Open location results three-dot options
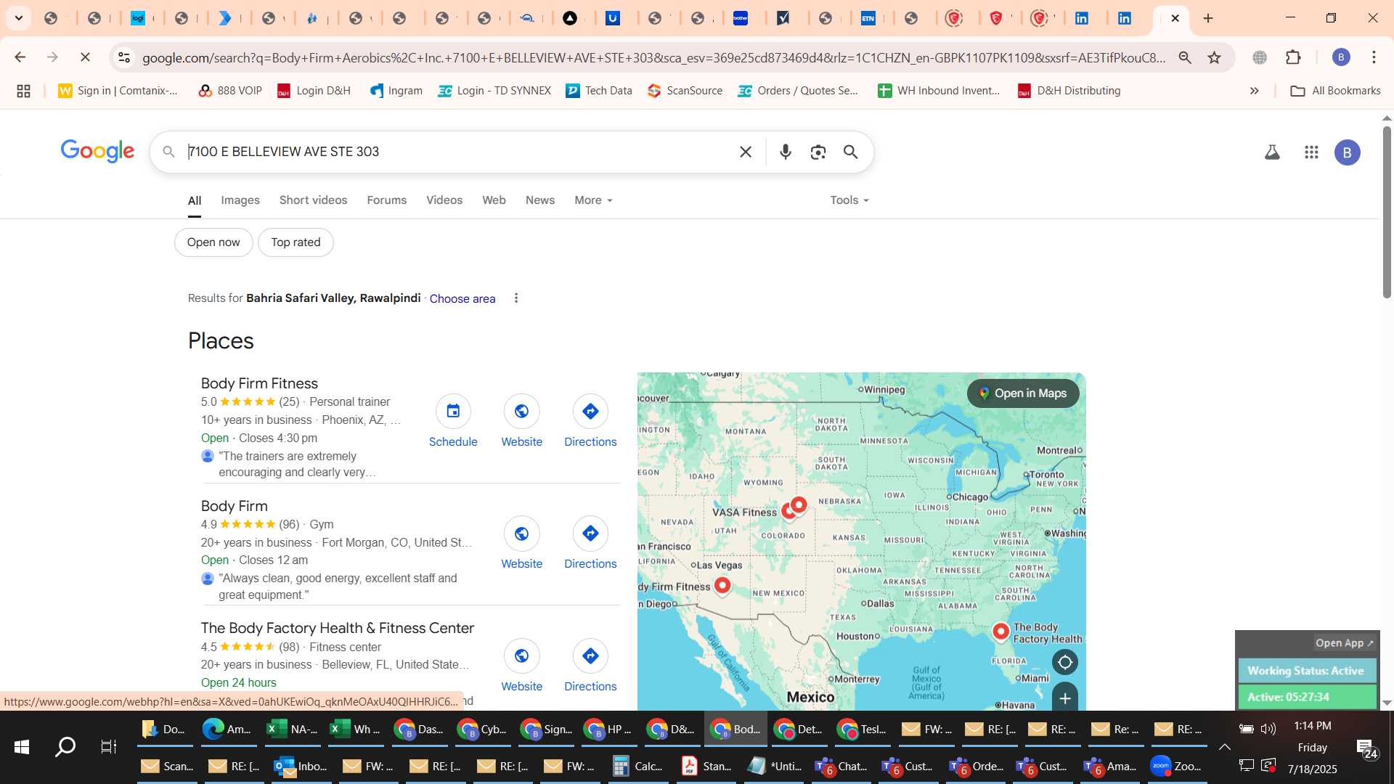The image size is (1394, 784). [x=516, y=298]
